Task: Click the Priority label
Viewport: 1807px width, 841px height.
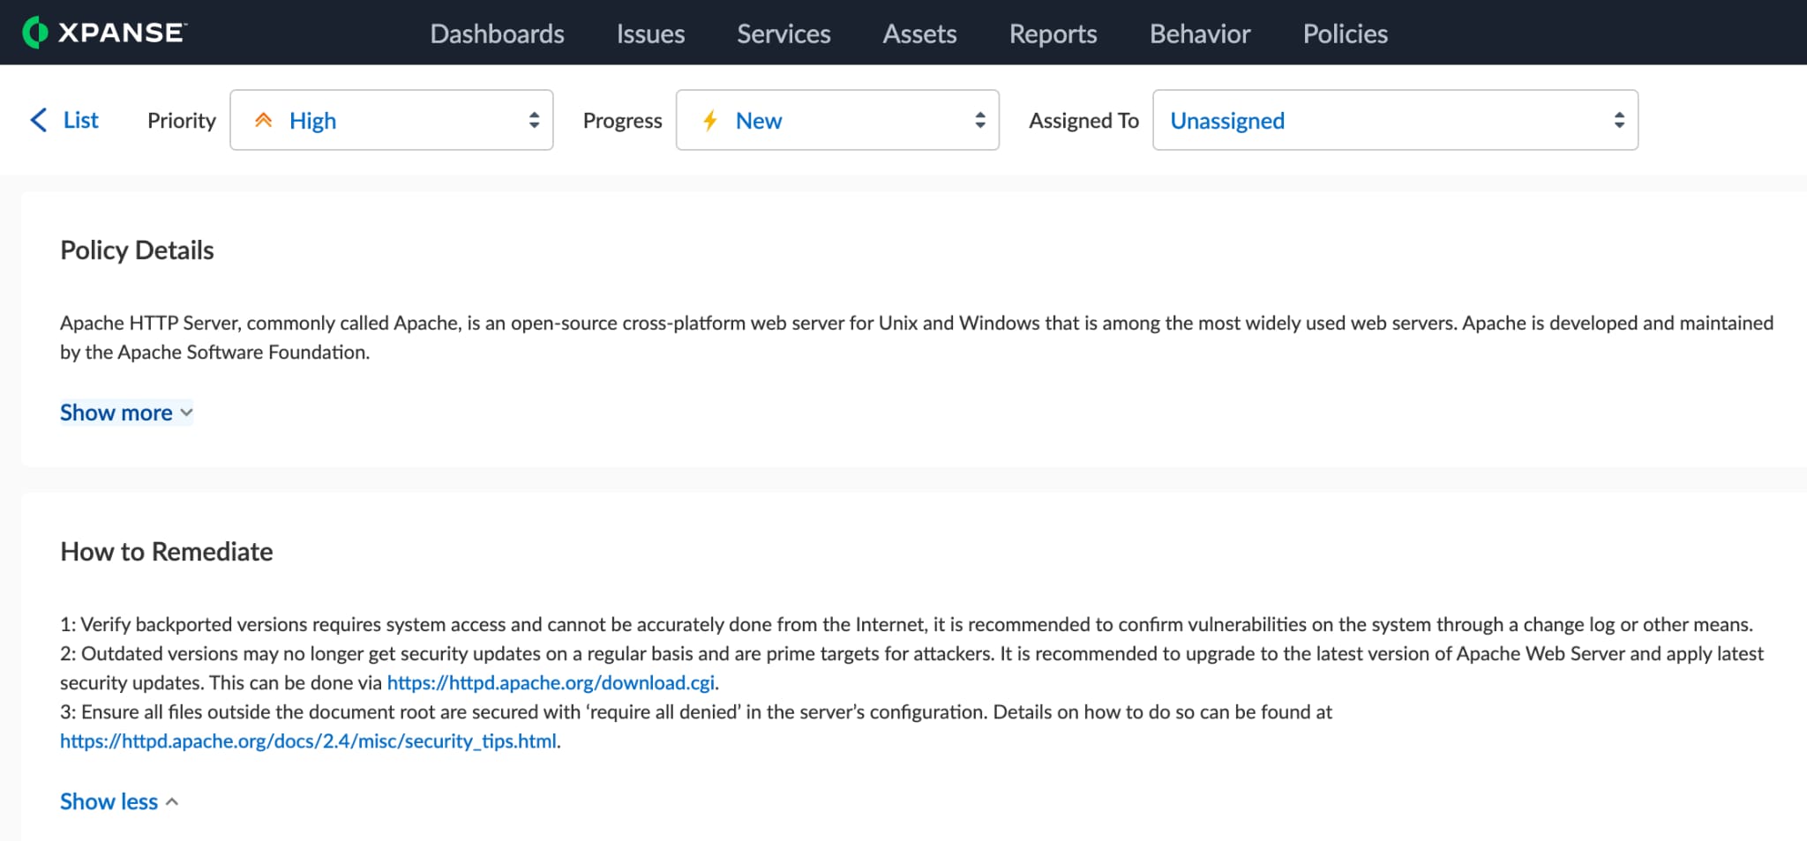Action: [181, 120]
